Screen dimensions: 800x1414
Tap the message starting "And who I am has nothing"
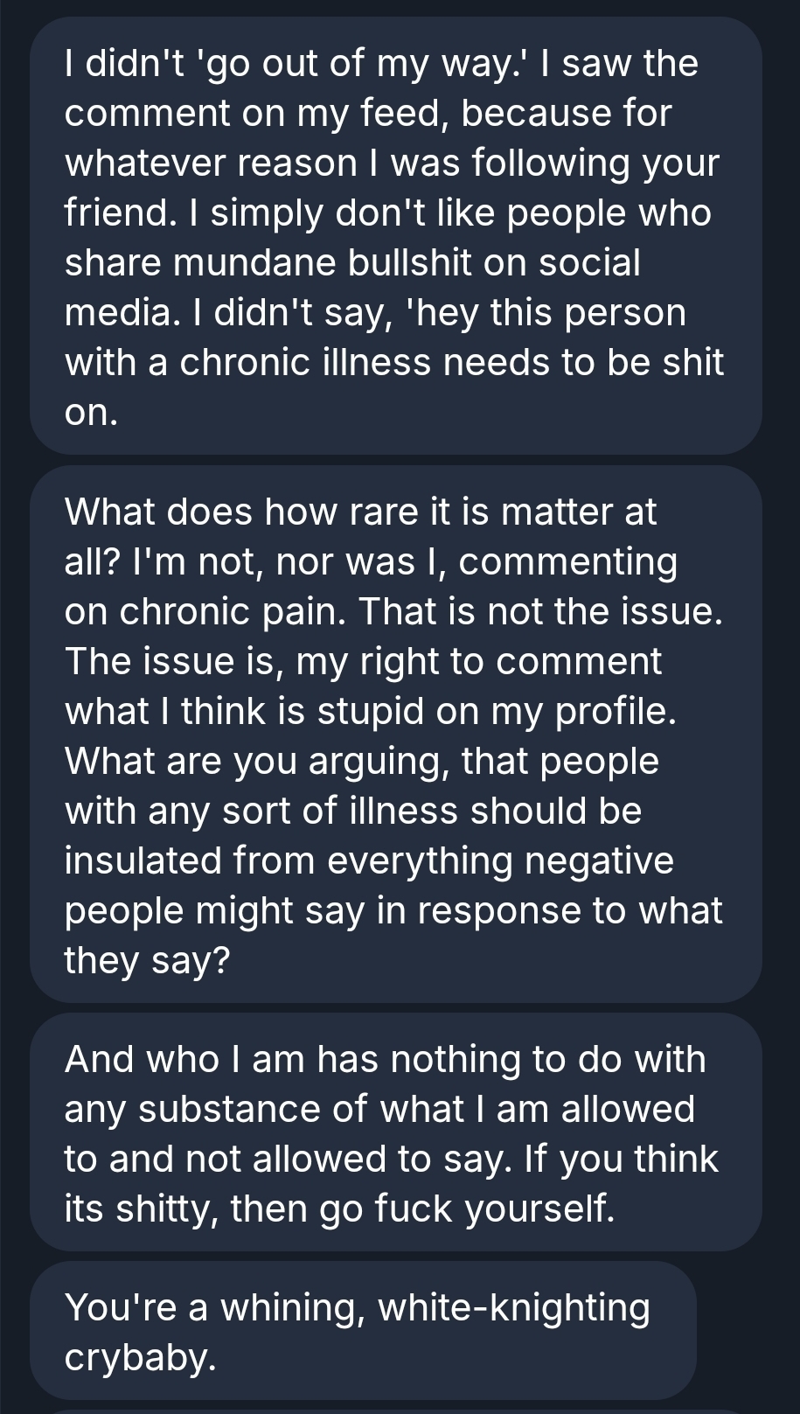tap(395, 1133)
